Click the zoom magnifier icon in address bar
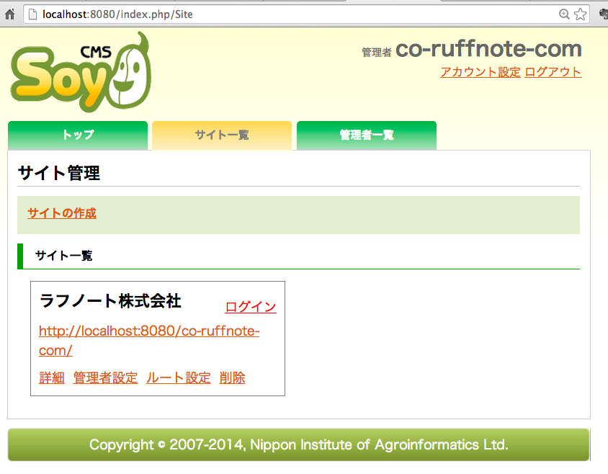The width and height of the screenshot is (608, 474). point(564,14)
